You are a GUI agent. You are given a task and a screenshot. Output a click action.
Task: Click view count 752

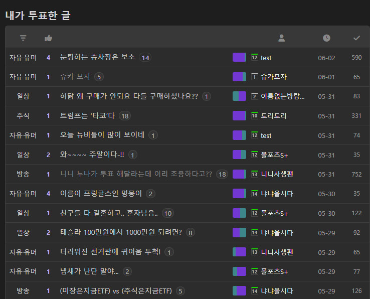click(x=356, y=174)
